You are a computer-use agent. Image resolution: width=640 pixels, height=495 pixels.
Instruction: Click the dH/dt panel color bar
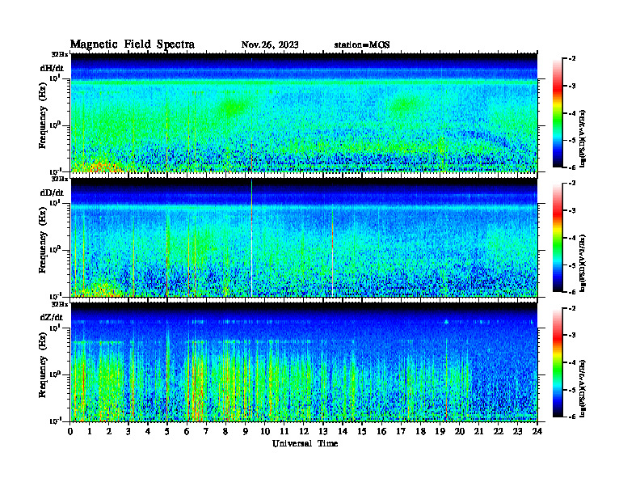coord(558,112)
